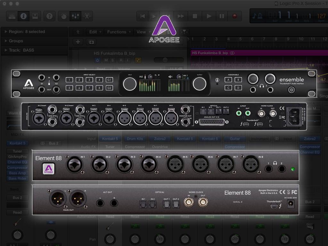328x246 pixels.
Task: Enable input monitoring (I) on HS Funkalimba
Action: tap(127, 60)
